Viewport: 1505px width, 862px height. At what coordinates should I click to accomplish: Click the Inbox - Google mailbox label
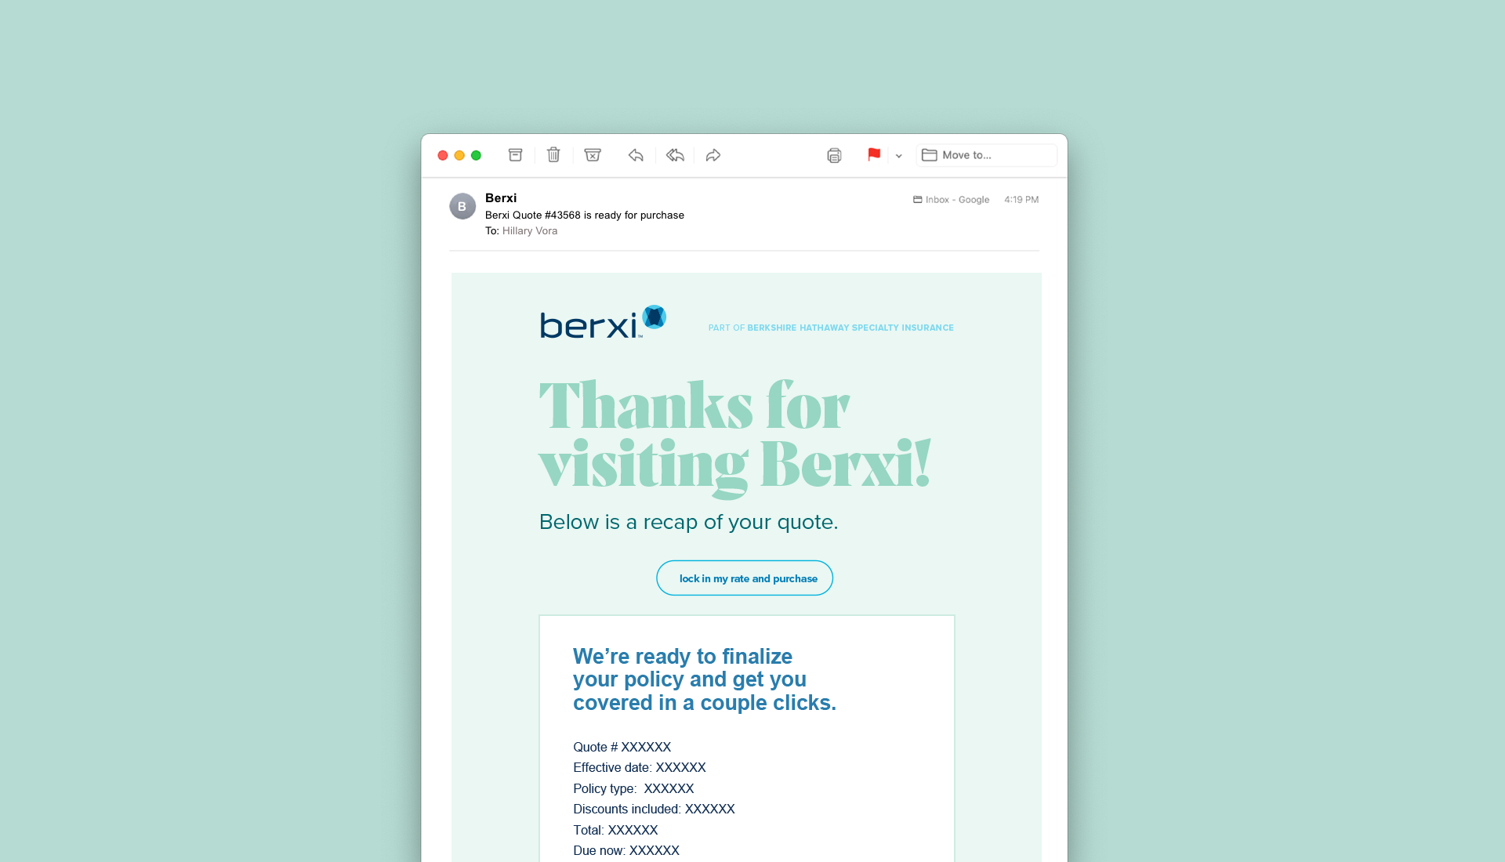[x=951, y=200]
